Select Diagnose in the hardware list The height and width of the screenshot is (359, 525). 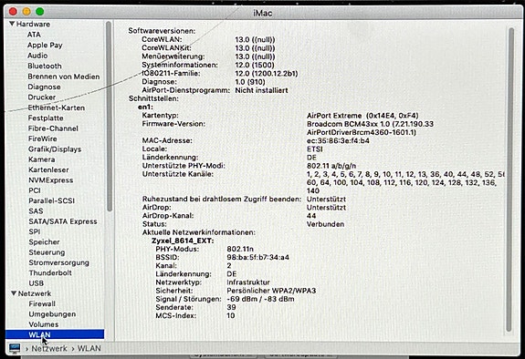click(x=44, y=87)
